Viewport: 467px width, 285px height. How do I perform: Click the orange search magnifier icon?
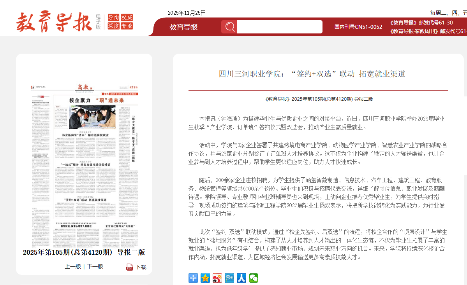pos(229,26)
